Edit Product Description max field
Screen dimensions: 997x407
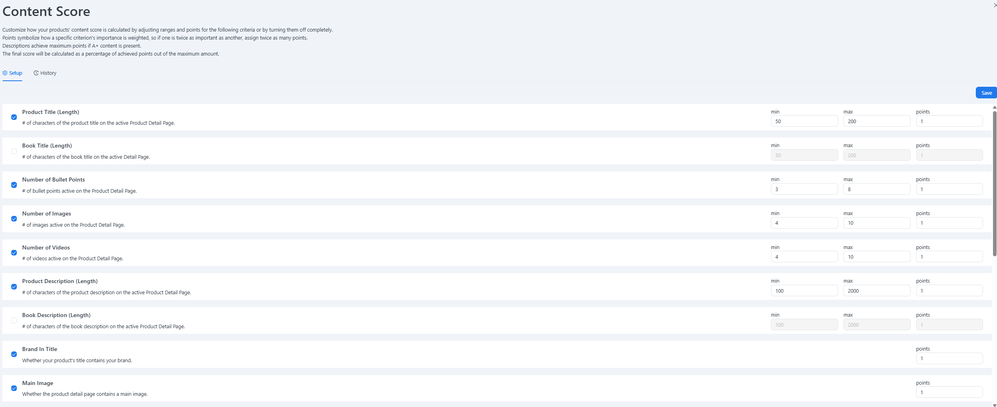pos(877,291)
